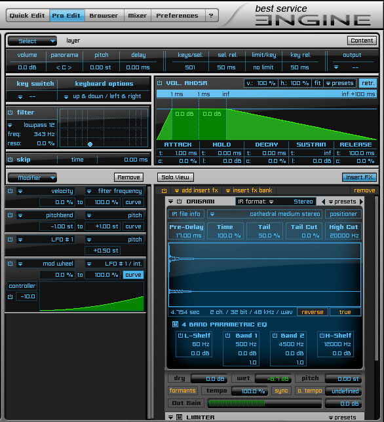Toggle the reverse button
The width and height of the screenshot is (384, 422).
point(313,312)
